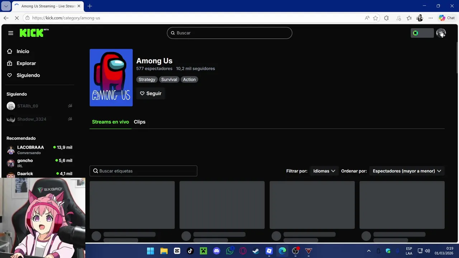Add page to favorites star
Screen dimensions: 459x258
tap(375, 18)
